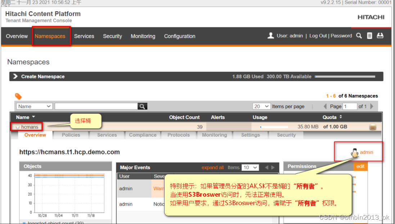Image resolution: width=395 pixels, height=224 pixels.
Task: Expand the Create Namespace panel
Action: click(x=15, y=76)
